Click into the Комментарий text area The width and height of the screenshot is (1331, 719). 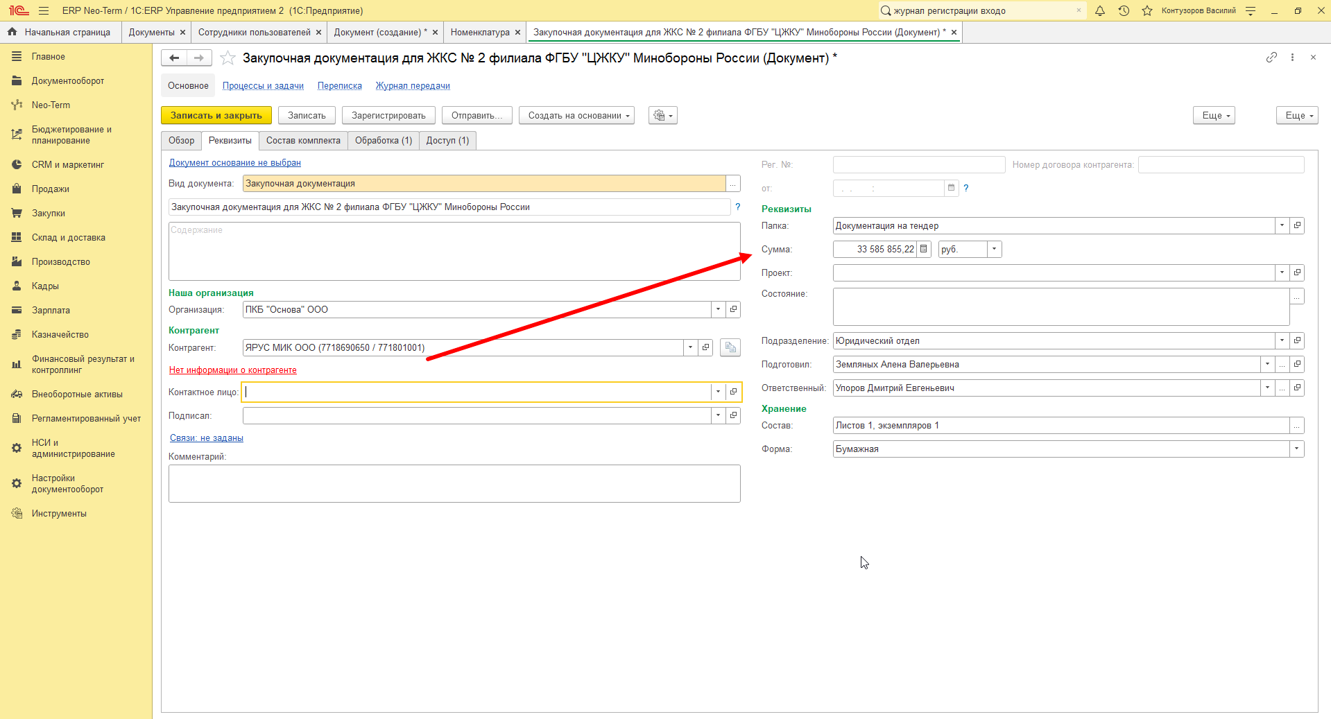click(454, 483)
